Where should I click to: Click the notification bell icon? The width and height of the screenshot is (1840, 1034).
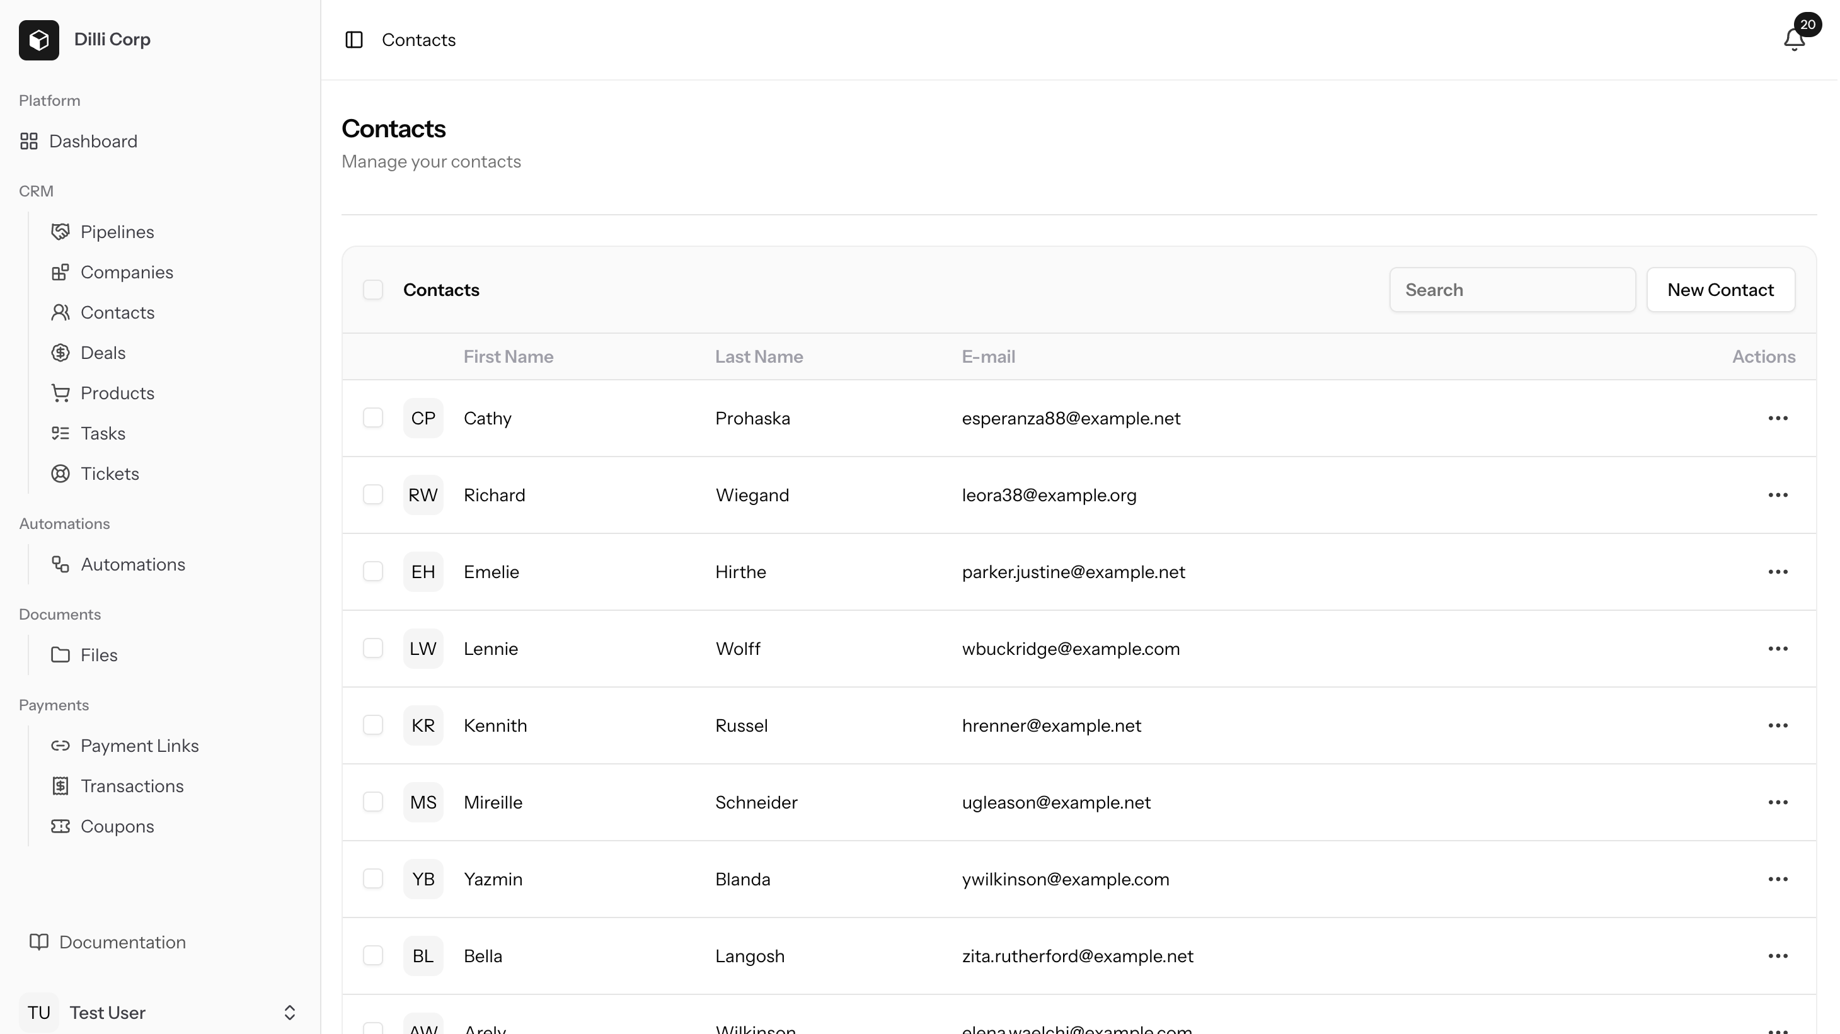(x=1793, y=40)
